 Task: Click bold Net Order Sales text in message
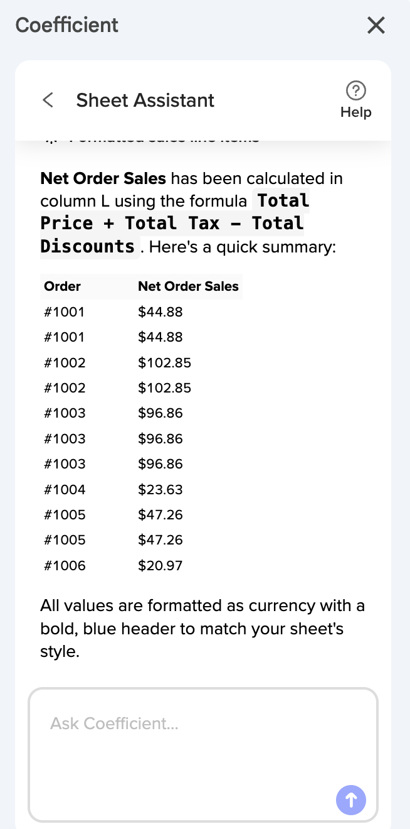103,178
